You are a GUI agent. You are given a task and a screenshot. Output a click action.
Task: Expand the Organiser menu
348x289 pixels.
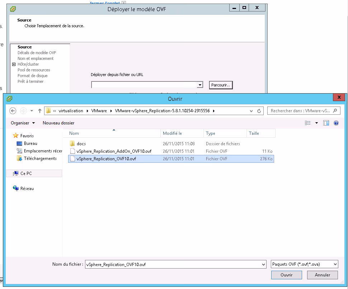point(23,123)
